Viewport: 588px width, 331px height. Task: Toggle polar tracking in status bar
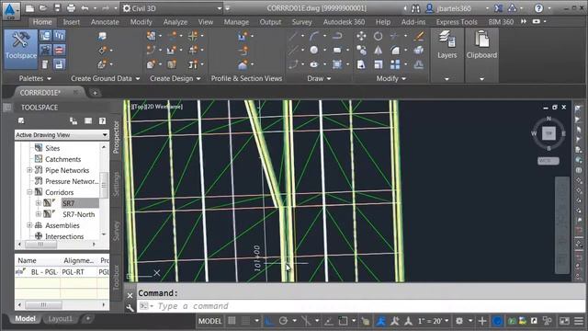pyautogui.click(x=283, y=321)
